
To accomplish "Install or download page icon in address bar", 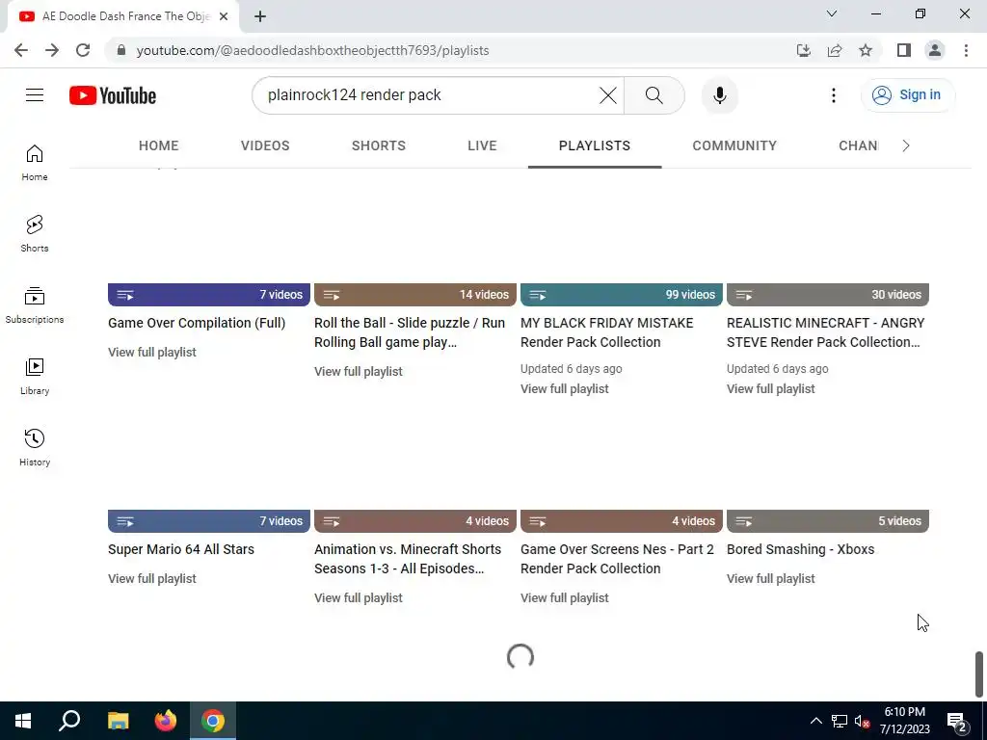I will click(x=804, y=50).
